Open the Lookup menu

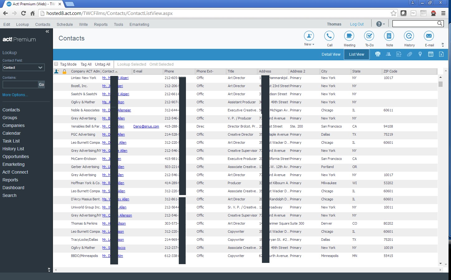click(x=22, y=24)
